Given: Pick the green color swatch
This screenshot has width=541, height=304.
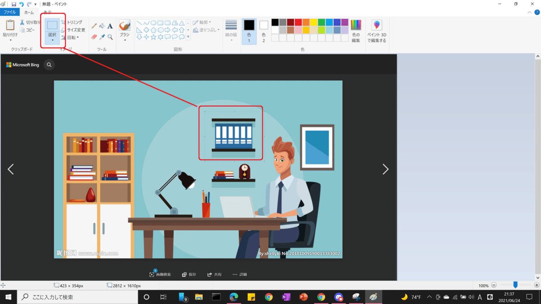Looking at the screenshot, I should [x=321, y=22].
